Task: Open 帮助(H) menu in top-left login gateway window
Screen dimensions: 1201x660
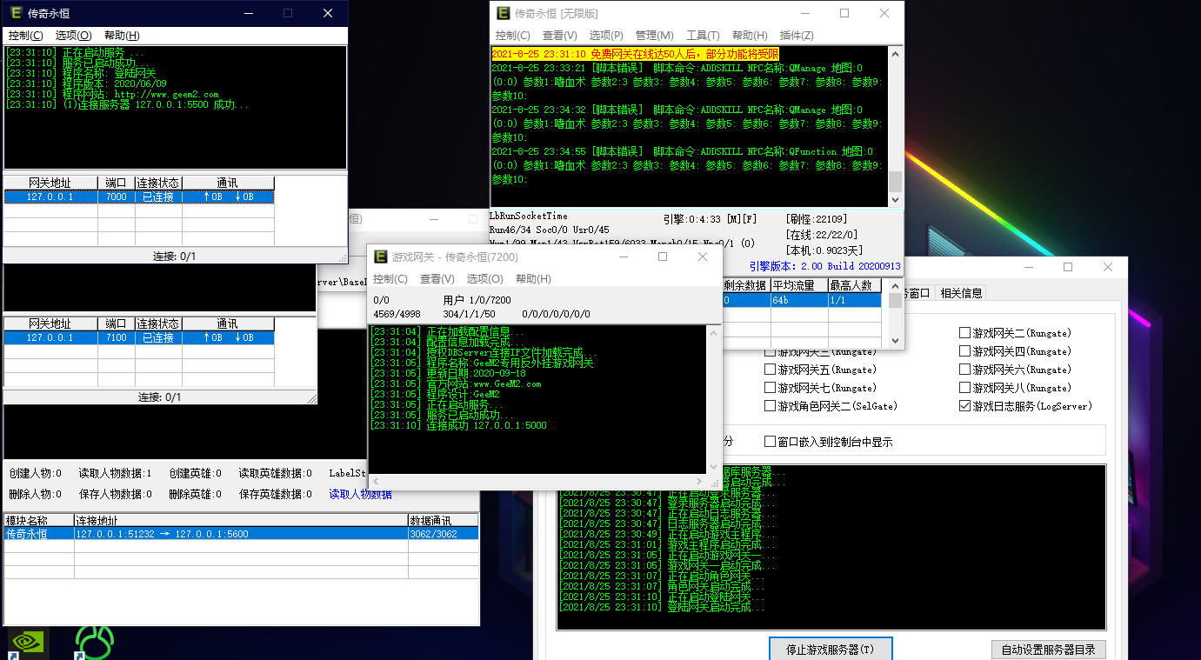Action: (122, 36)
